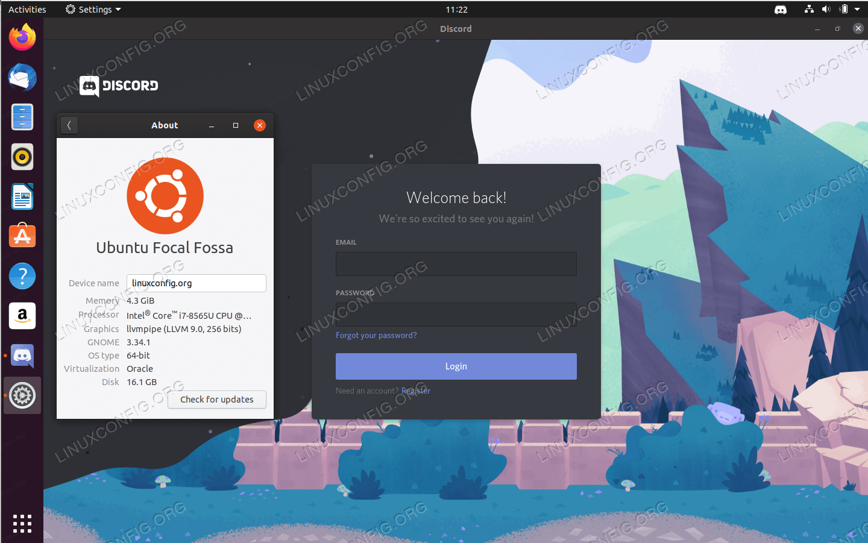868x543 pixels.
Task: Open Activities overview
Action: 27,10
